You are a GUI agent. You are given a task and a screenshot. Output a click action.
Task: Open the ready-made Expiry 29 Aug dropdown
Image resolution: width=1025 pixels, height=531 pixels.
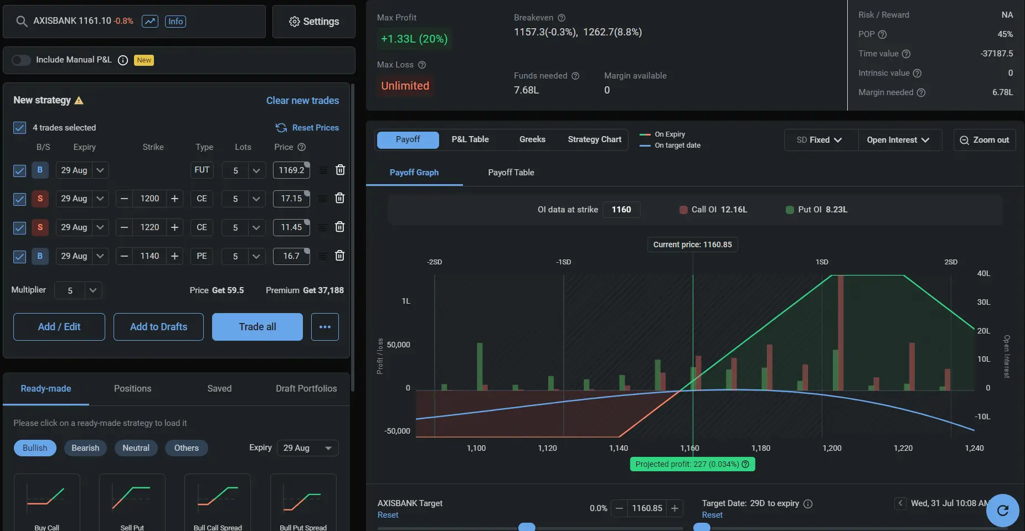307,448
